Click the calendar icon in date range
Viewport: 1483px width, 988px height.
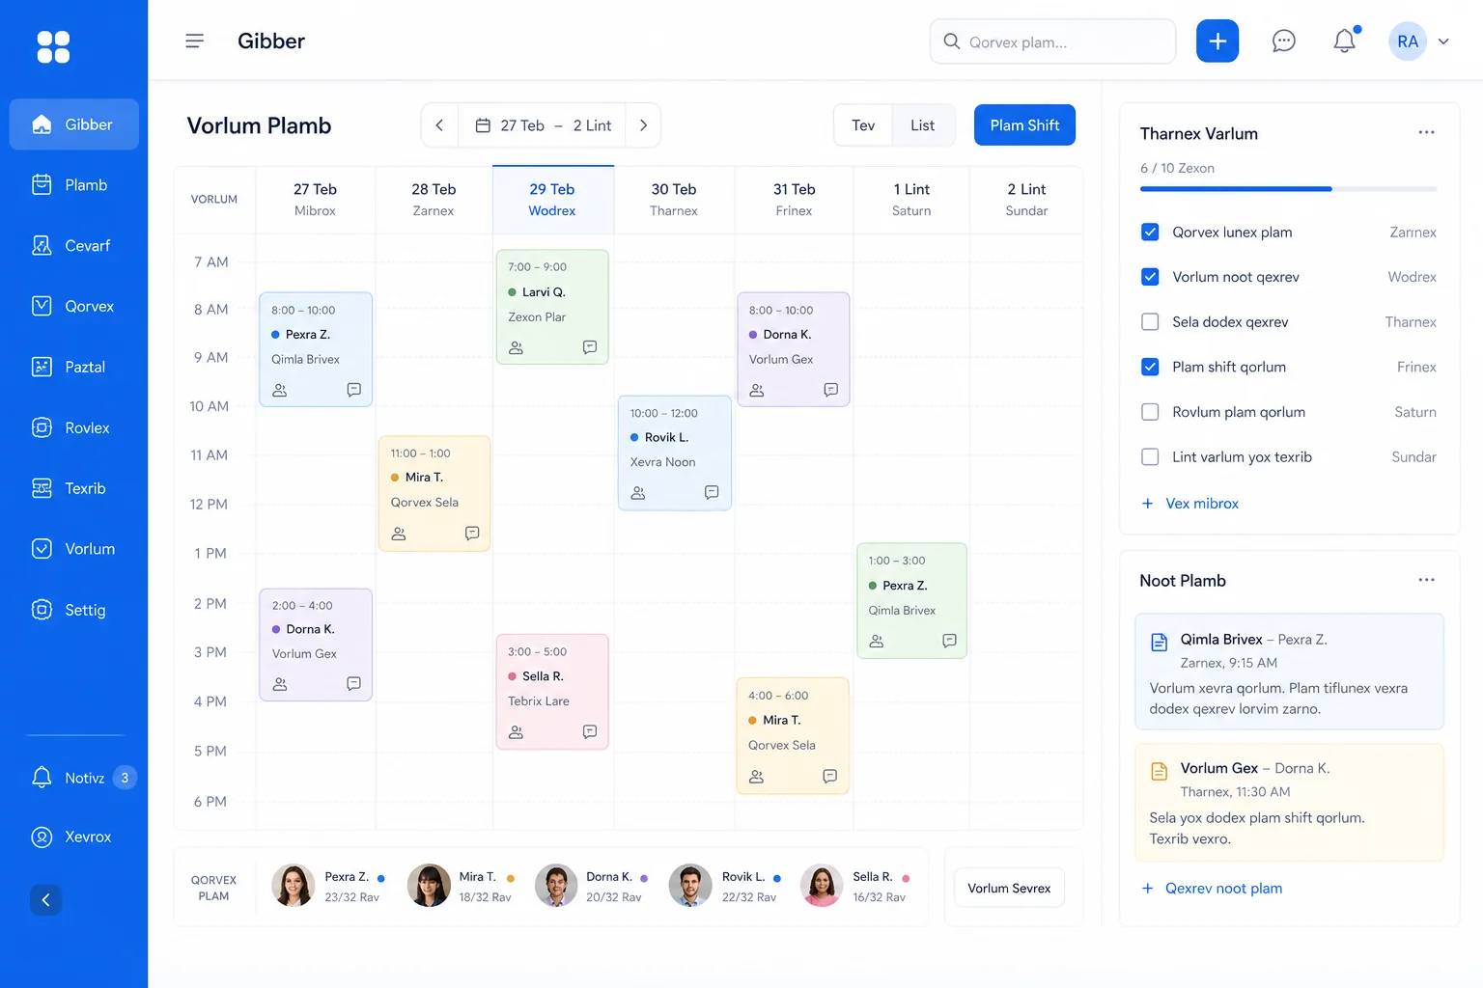click(x=483, y=125)
